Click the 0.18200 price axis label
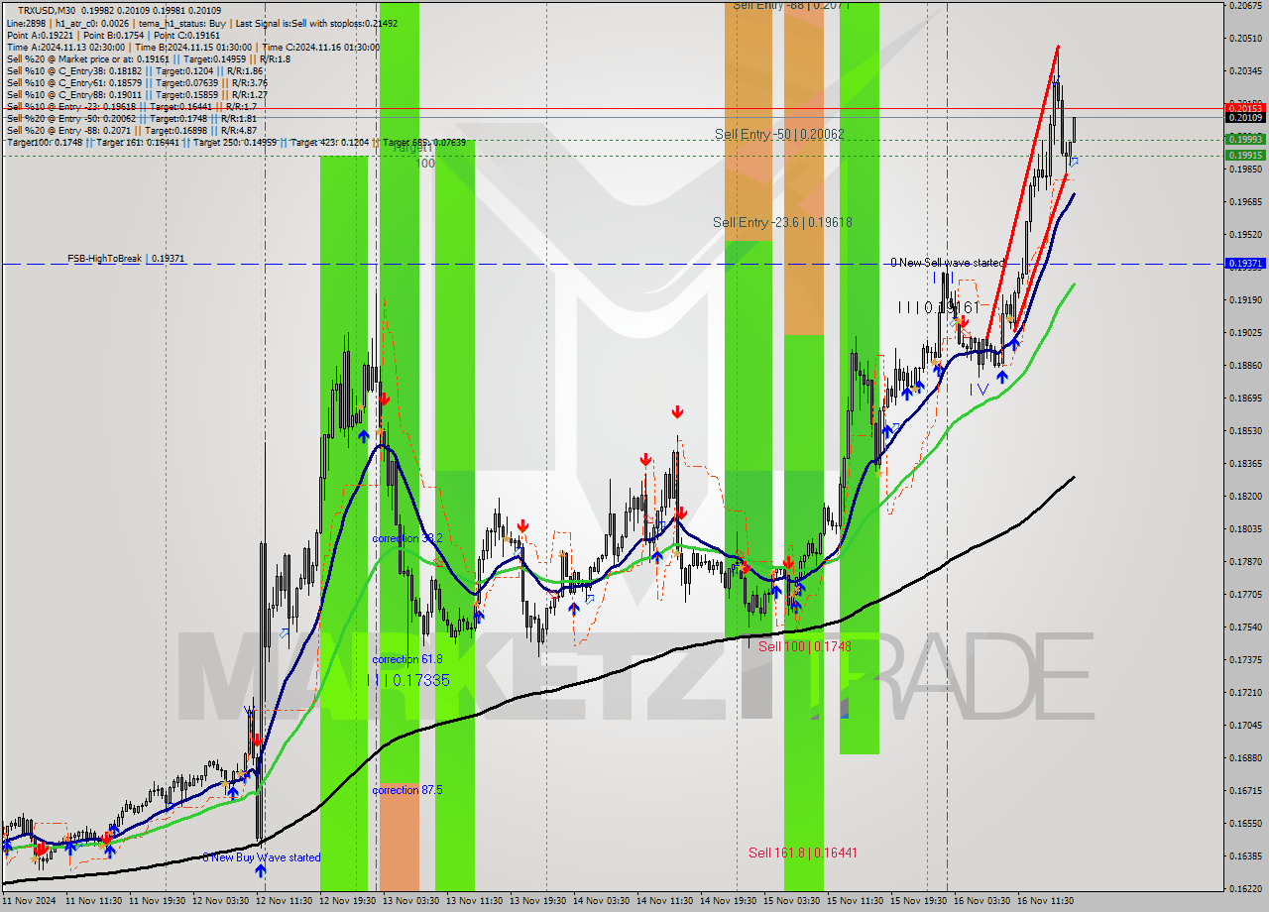 coord(1245,496)
